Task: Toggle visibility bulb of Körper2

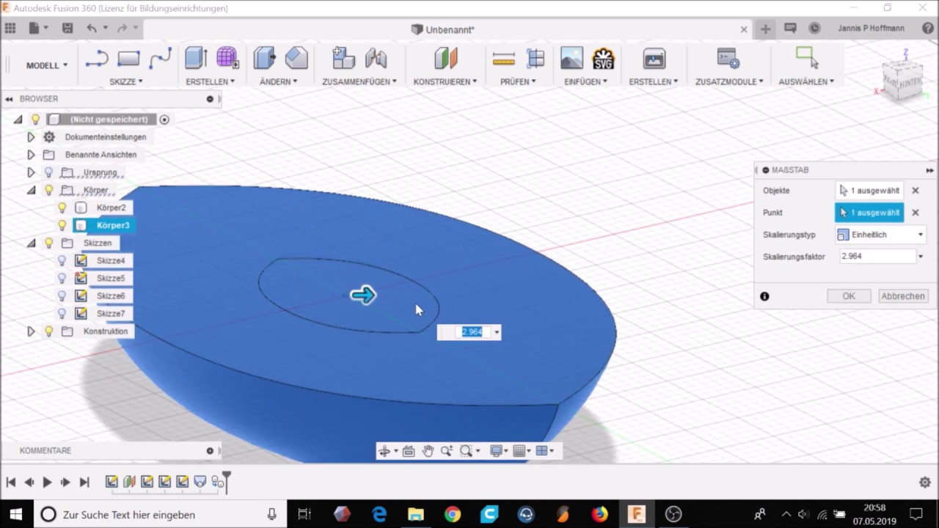Action: pyautogui.click(x=62, y=208)
